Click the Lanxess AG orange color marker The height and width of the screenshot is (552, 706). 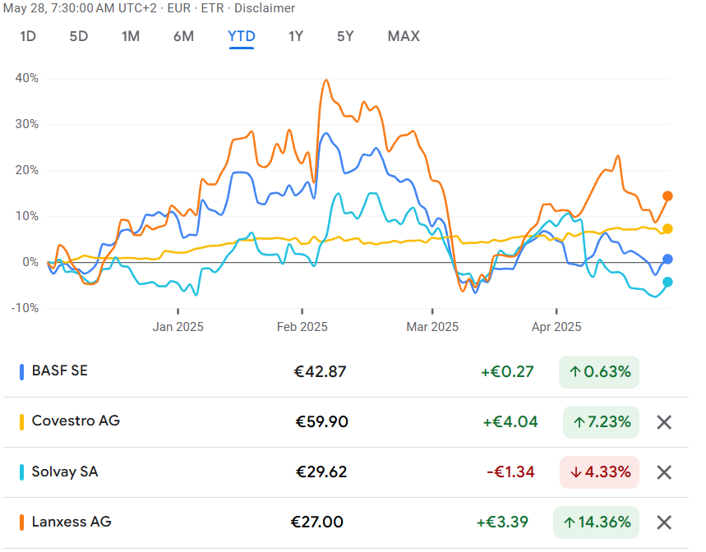(21, 522)
